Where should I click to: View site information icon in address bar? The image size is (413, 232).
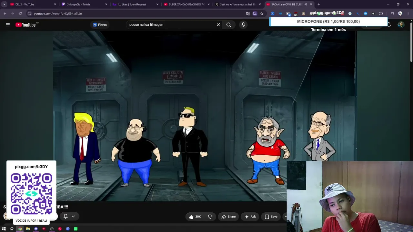click(30, 14)
